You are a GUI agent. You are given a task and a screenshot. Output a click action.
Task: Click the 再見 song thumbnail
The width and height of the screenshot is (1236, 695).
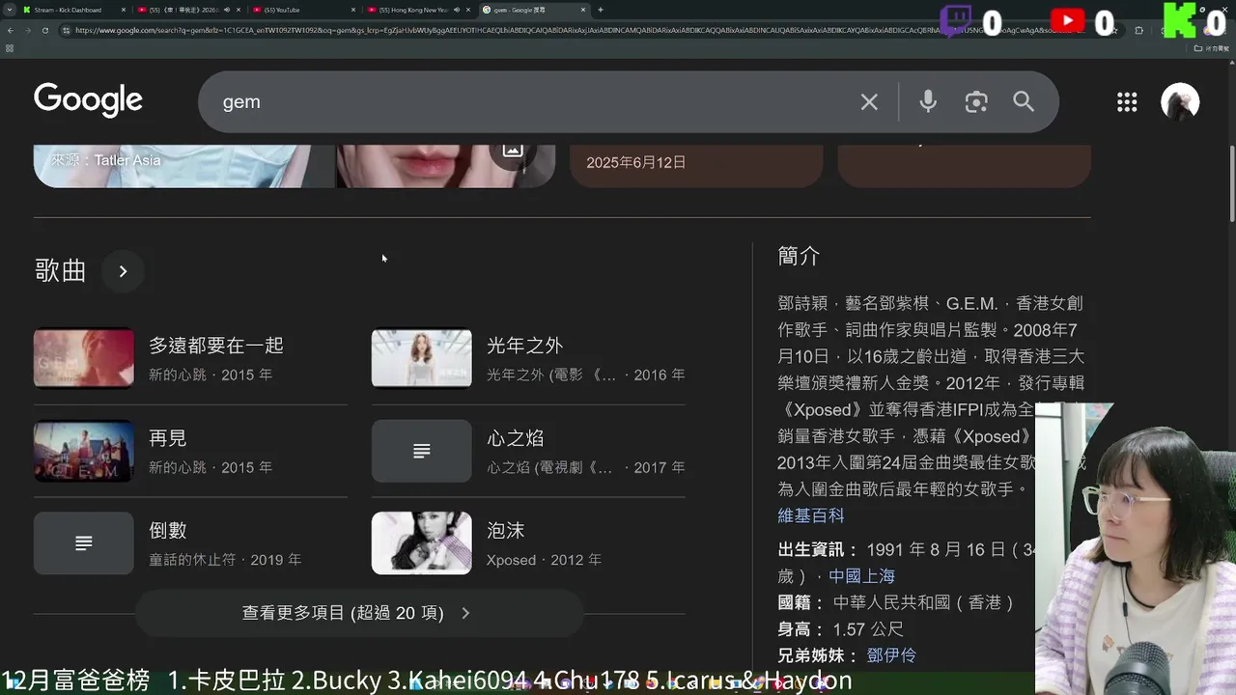click(x=84, y=451)
